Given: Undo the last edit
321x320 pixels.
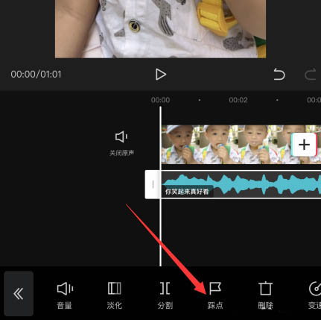Looking at the screenshot, I should [279, 75].
